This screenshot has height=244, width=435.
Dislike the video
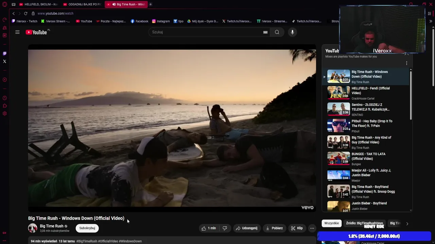pos(225,228)
